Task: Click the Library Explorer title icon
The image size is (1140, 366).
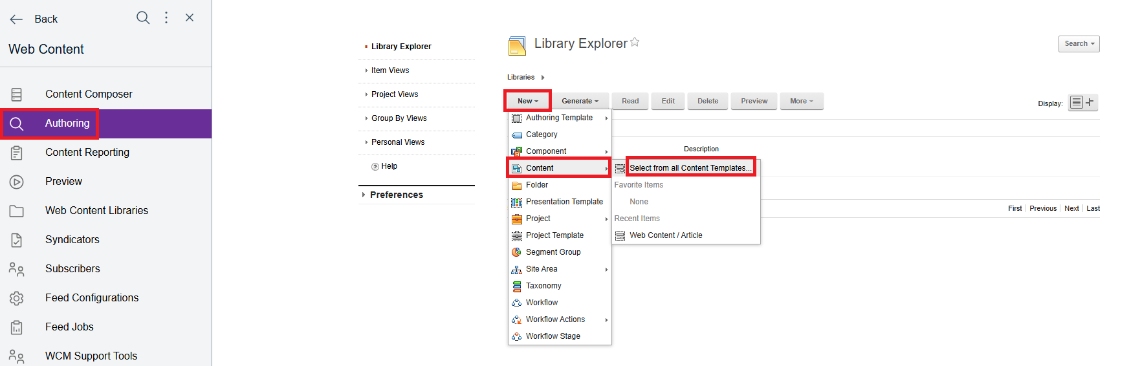Action: pyautogui.click(x=517, y=46)
